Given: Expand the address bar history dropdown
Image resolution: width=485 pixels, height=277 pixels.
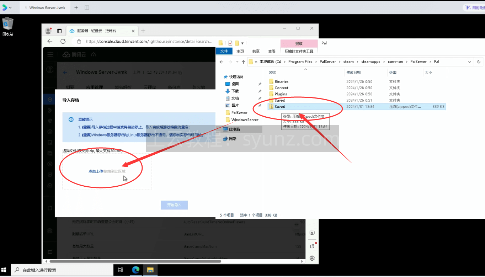Looking at the screenshot, I should coord(470,62).
